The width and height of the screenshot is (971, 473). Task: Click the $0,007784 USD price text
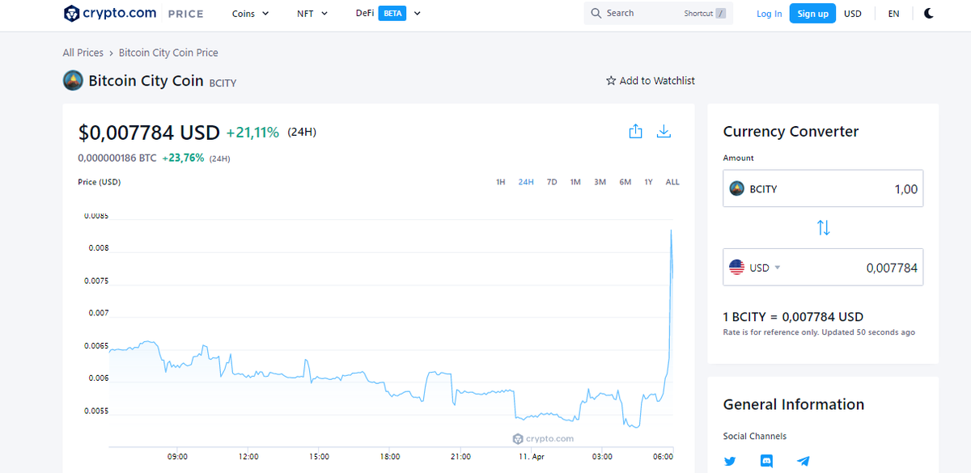coord(149,132)
